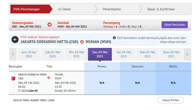Click Durasi: 6h 05min text
This screenshot has height=109, width=195.
[x=65, y=91]
